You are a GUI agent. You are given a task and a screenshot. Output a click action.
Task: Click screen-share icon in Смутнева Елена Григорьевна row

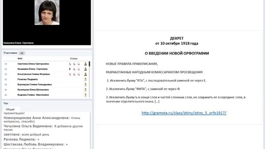(79, 64)
